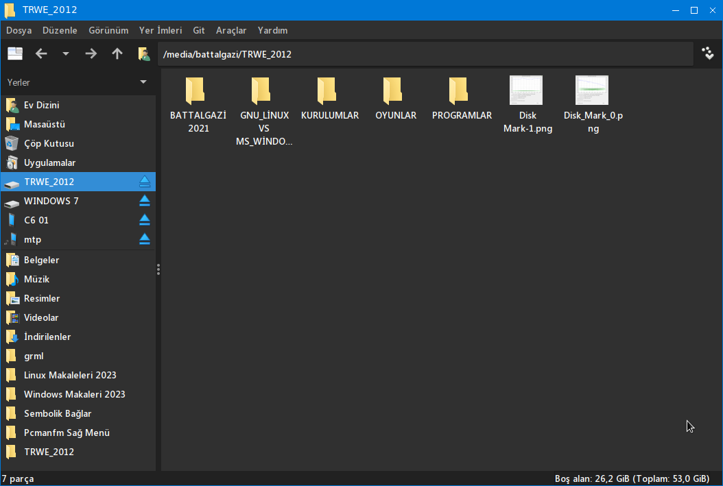Open the Belgeler bookmark

78,260
